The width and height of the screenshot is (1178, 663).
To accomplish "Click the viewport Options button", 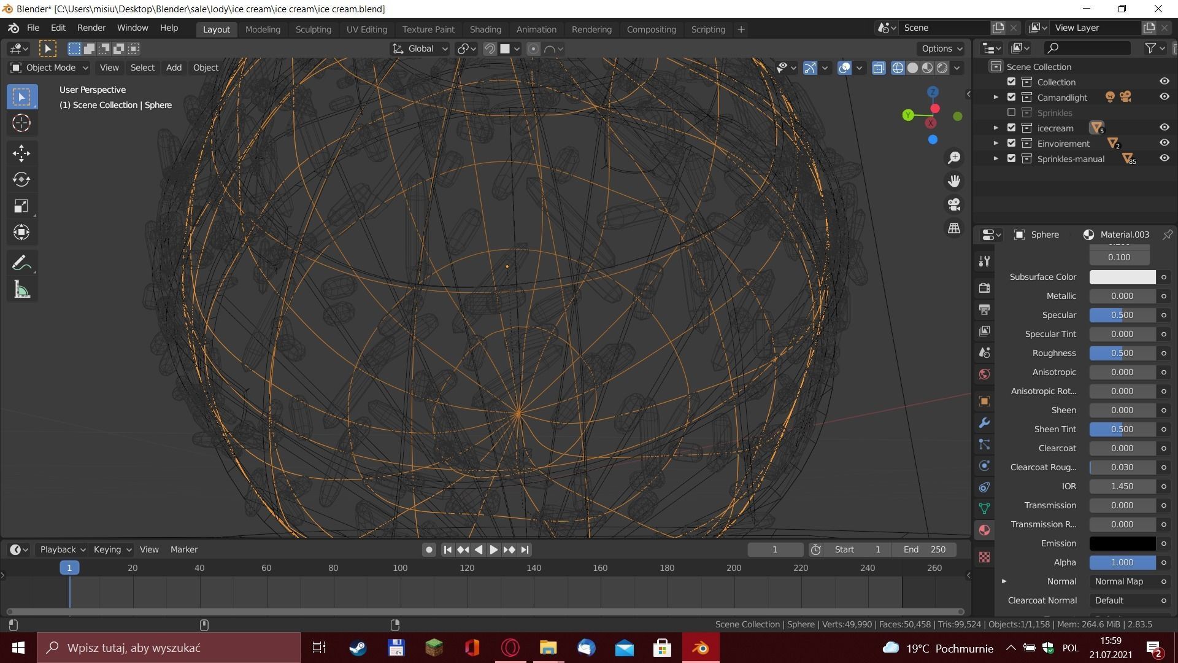I will click(941, 48).
